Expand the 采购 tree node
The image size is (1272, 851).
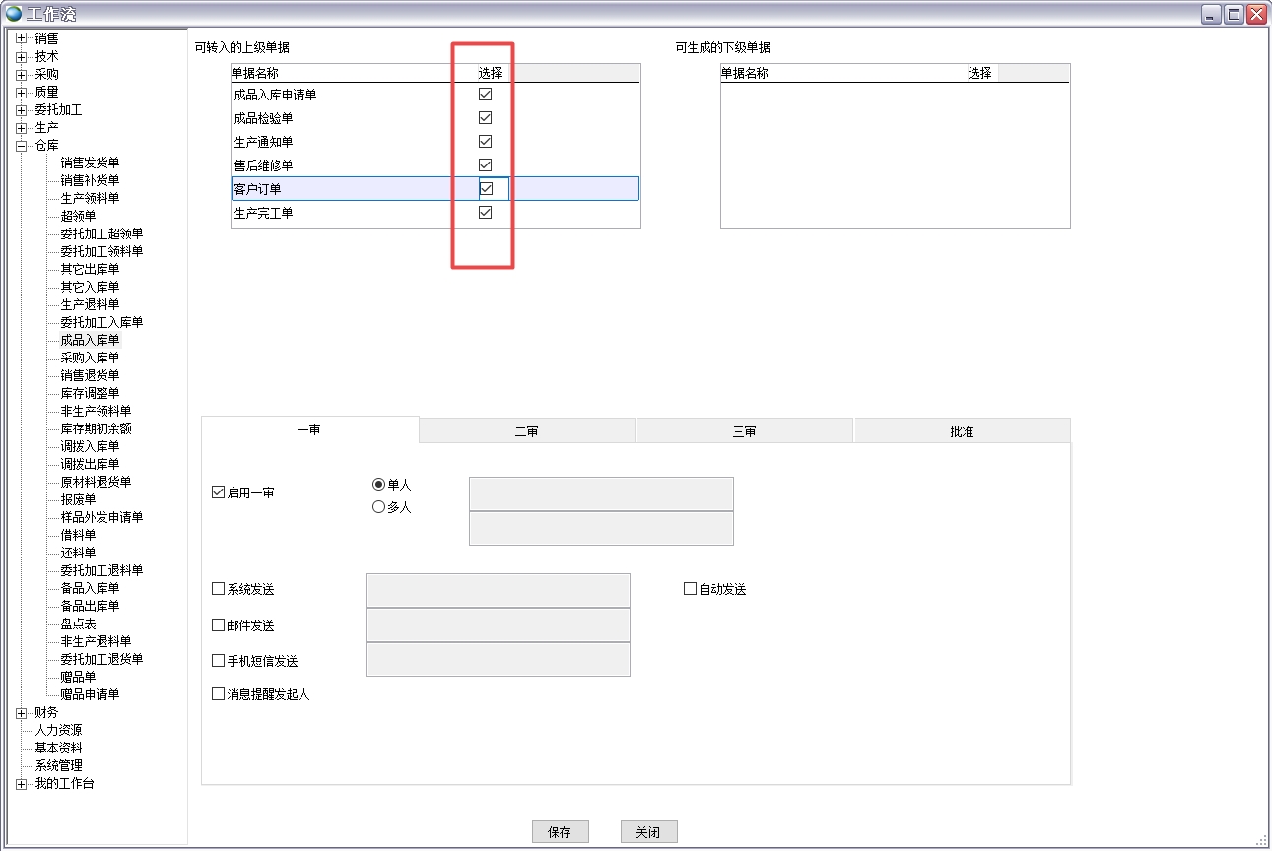(21, 74)
